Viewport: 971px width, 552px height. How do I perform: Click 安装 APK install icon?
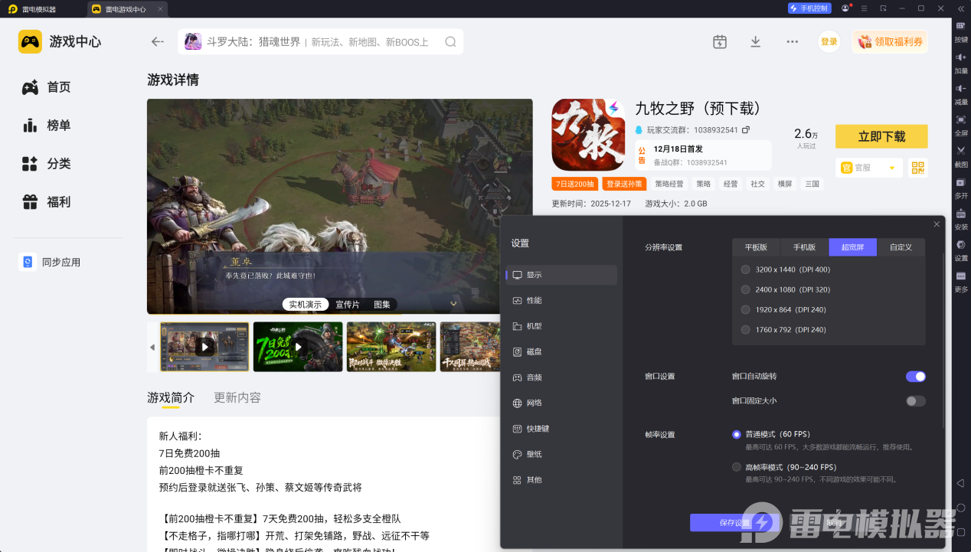click(961, 214)
